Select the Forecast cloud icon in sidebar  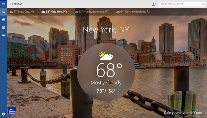(4, 12)
